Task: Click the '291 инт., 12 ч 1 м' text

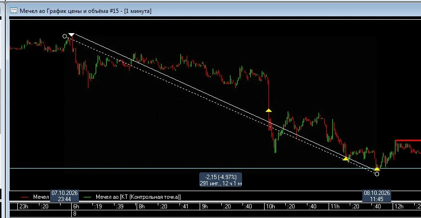Action: pos(221,183)
